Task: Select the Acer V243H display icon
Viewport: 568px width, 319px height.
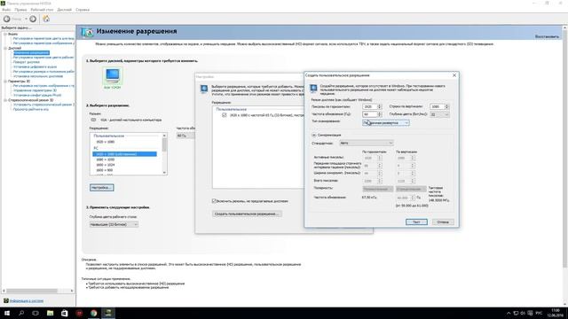Action: click(x=113, y=76)
